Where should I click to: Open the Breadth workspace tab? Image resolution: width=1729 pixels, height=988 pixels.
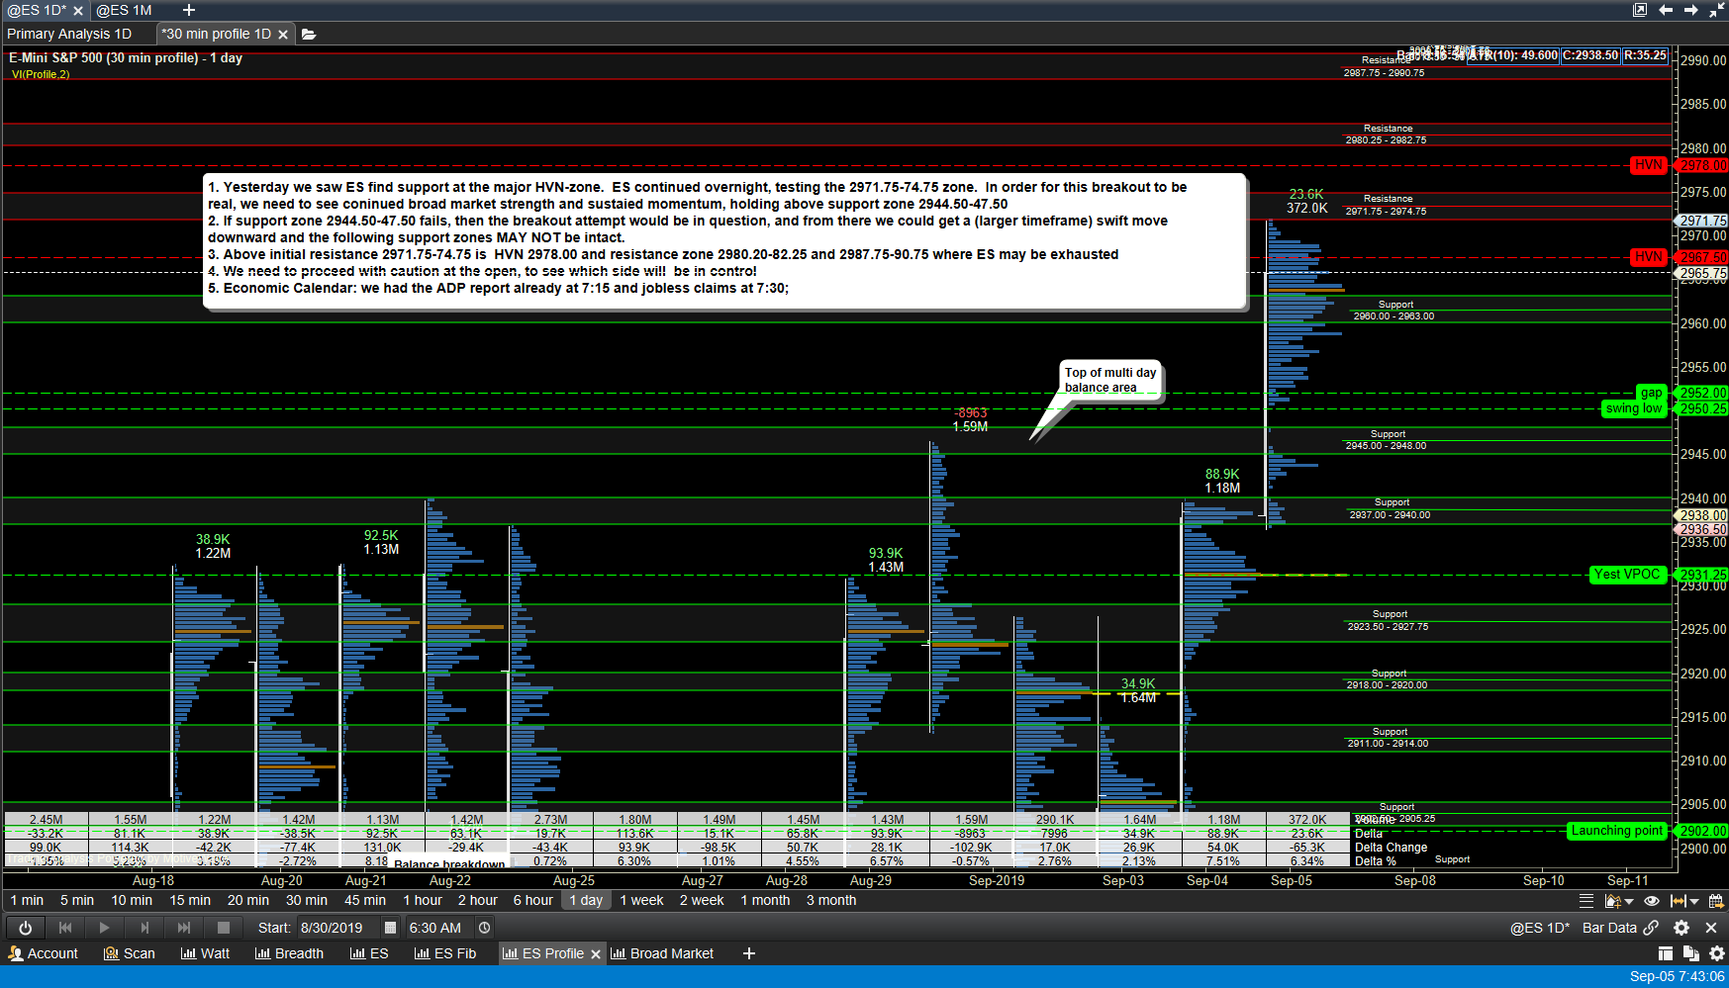pyautogui.click(x=289, y=953)
